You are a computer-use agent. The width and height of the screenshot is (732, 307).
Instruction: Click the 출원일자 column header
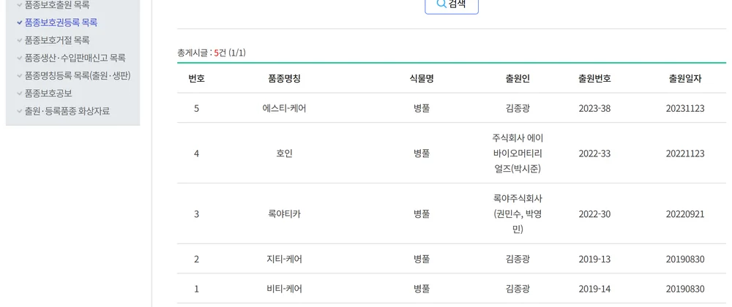pos(685,79)
